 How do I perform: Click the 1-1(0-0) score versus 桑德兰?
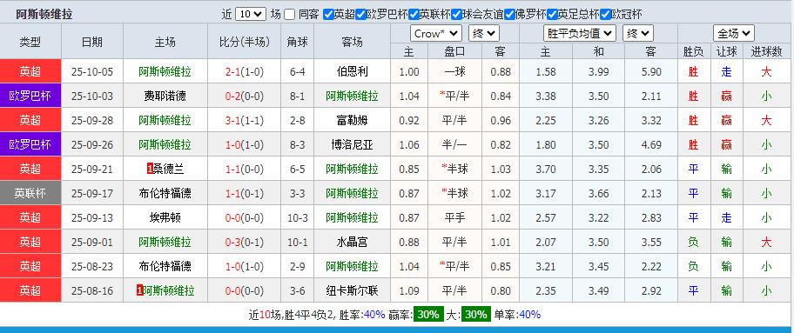click(x=245, y=169)
